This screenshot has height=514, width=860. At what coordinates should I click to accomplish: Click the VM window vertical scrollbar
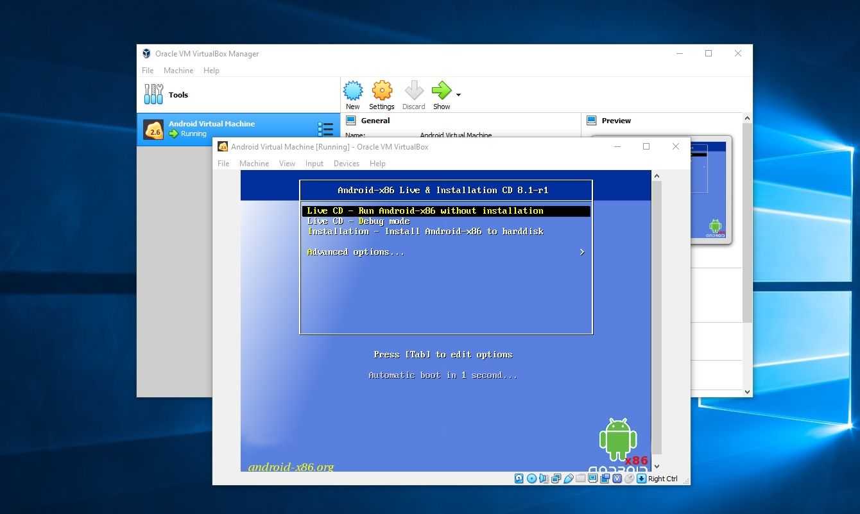coord(656,318)
